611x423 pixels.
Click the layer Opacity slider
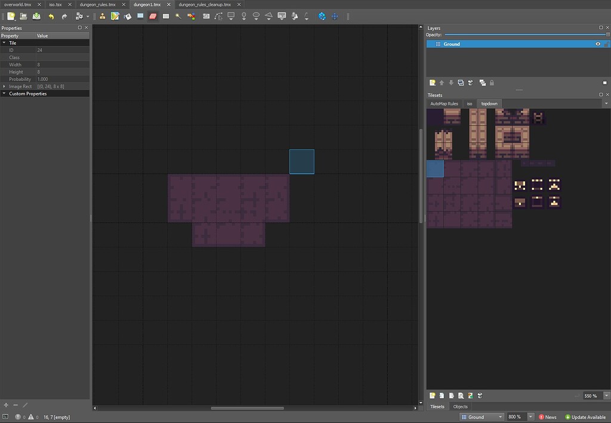(525, 35)
